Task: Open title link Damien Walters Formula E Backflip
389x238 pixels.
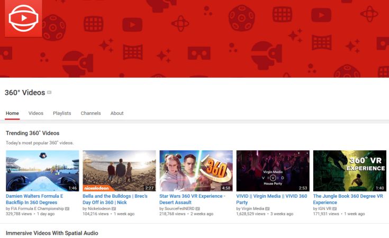Action: tap(34, 199)
